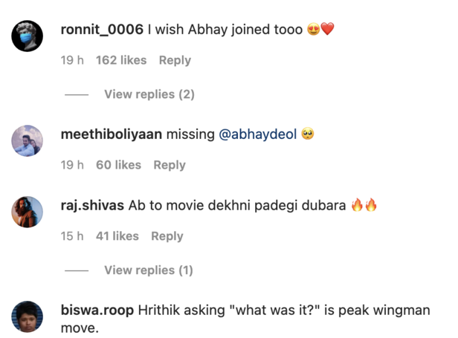Expand View replies (1) thread
This screenshot has height=338, width=458.
(x=148, y=270)
